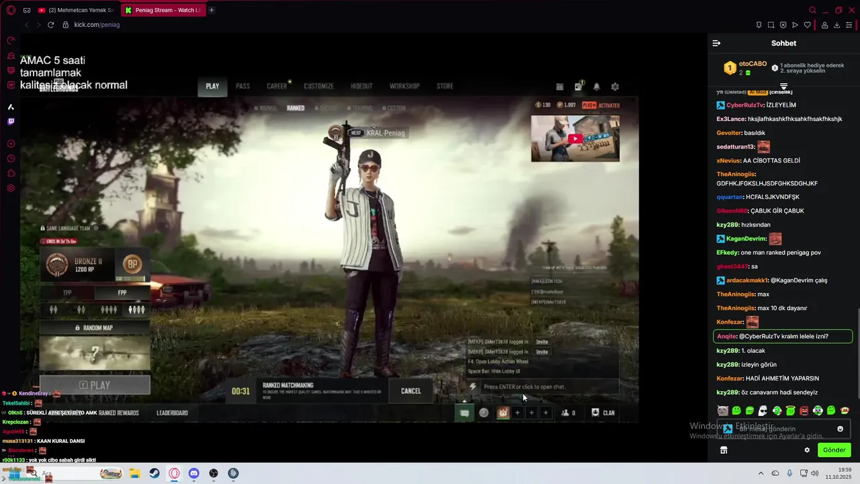This screenshot has width=860, height=484.
Task: Open Discord from the taskbar
Action: pyautogui.click(x=194, y=473)
